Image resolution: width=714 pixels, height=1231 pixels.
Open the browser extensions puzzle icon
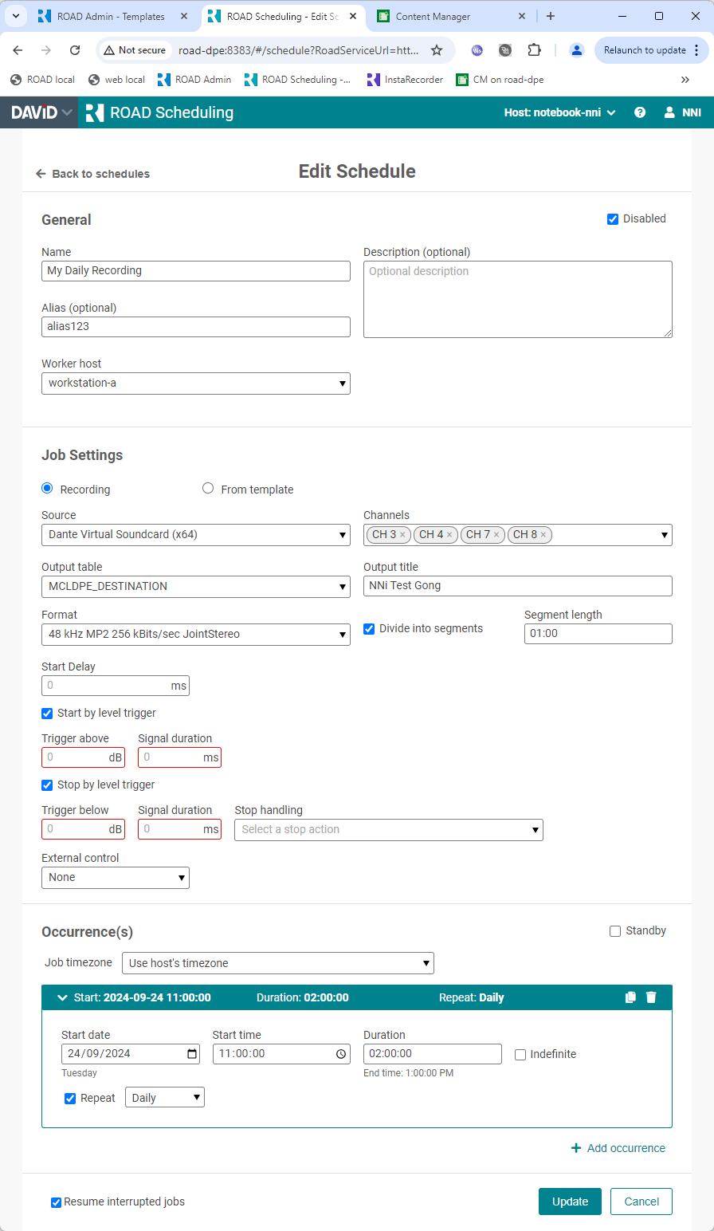535,50
